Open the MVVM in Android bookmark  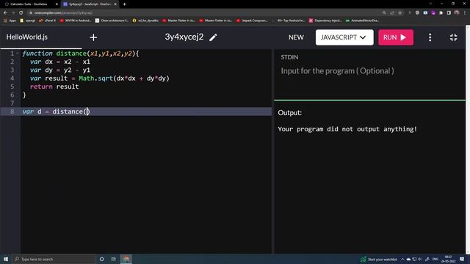[x=76, y=21]
